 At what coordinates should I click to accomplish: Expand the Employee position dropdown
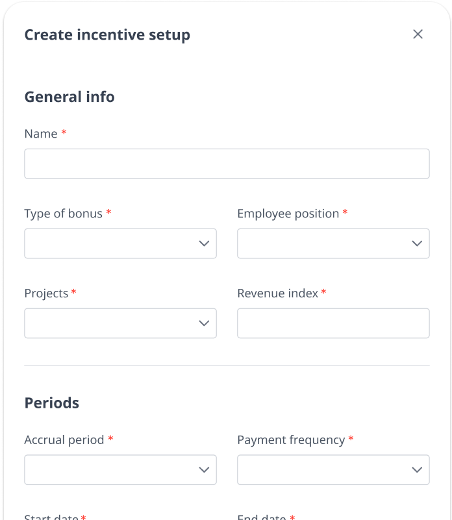[x=323, y=243]
